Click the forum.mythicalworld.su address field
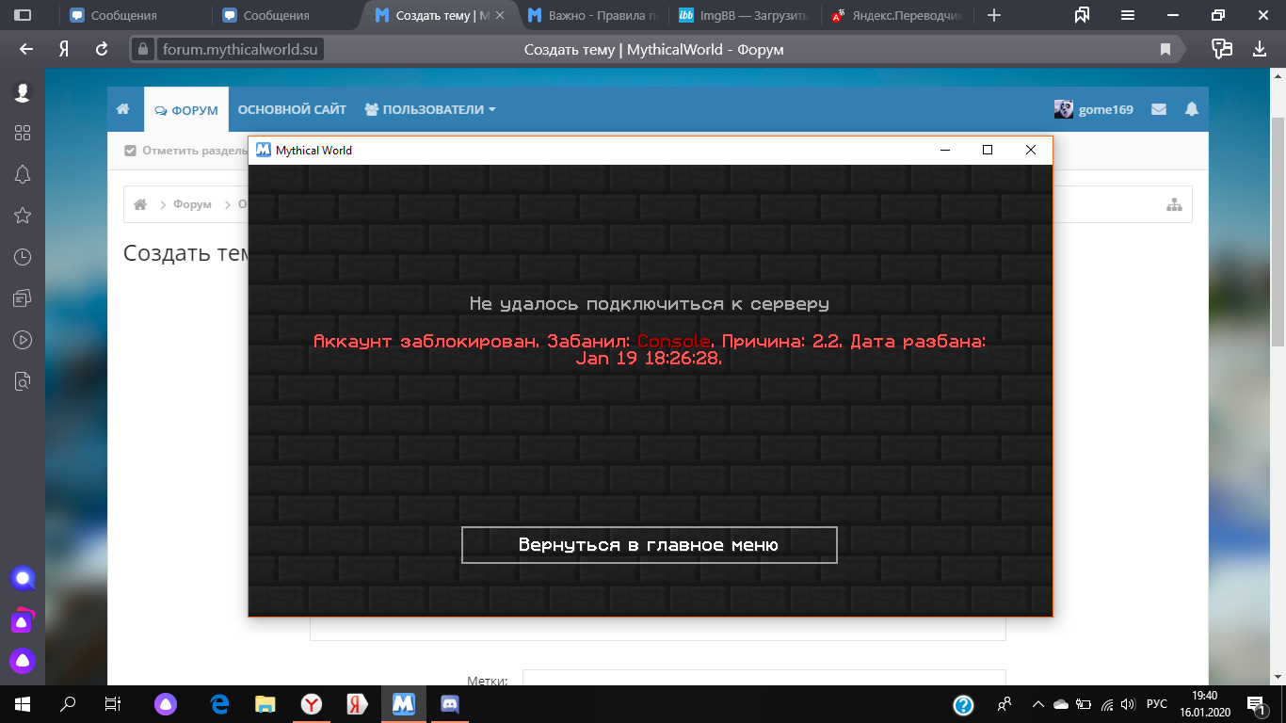Viewport: 1286px width, 723px height. pos(239,49)
